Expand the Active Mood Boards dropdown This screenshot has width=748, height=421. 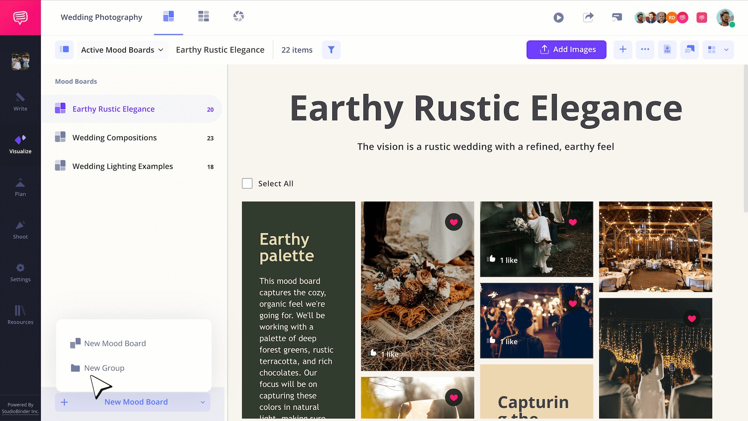[122, 50]
